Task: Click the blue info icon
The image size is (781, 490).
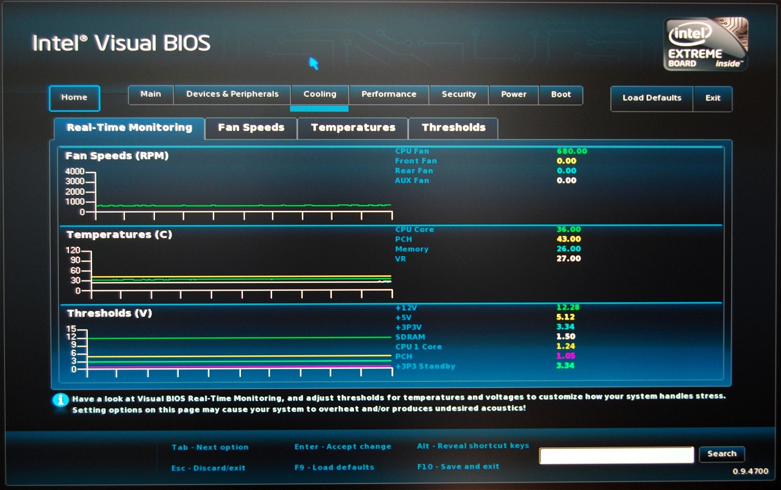Action: click(60, 400)
